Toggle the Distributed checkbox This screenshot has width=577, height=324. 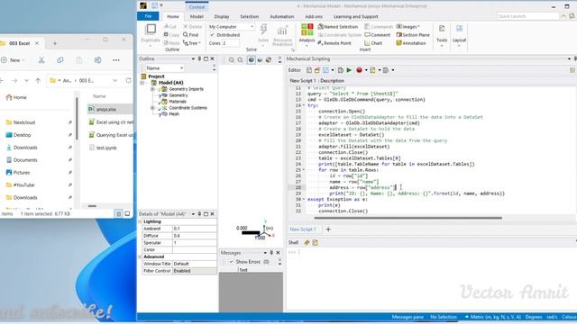[213, 35]
